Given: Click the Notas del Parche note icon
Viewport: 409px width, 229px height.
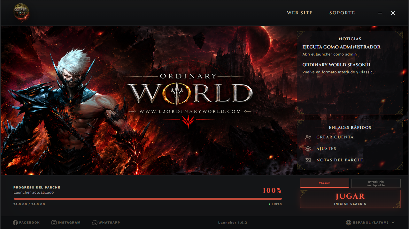Looking at the screenshot, I should (x=308, y=160).
